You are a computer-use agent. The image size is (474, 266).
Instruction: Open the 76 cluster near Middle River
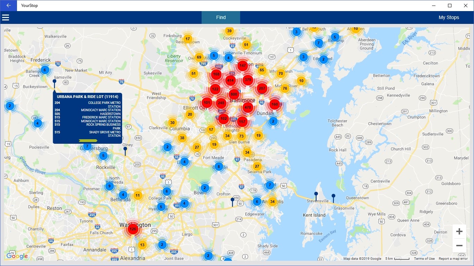[285, 88]
